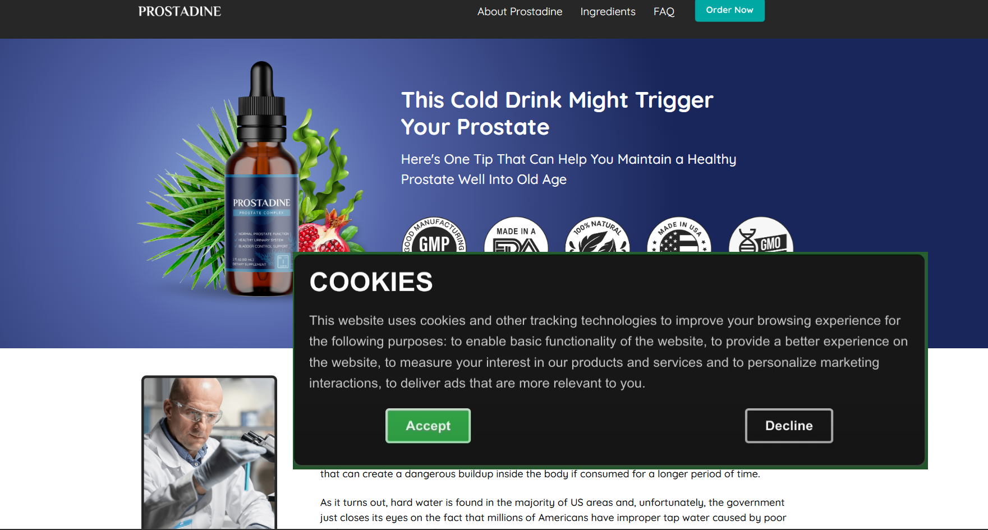988x530 pixels.
Task: Click the COOKIES dialog heading
Action: [x=371, y=282]
